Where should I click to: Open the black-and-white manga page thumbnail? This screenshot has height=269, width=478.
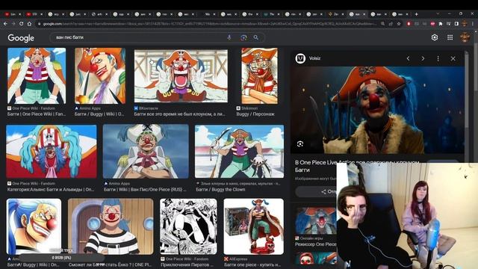coord(188,226)
